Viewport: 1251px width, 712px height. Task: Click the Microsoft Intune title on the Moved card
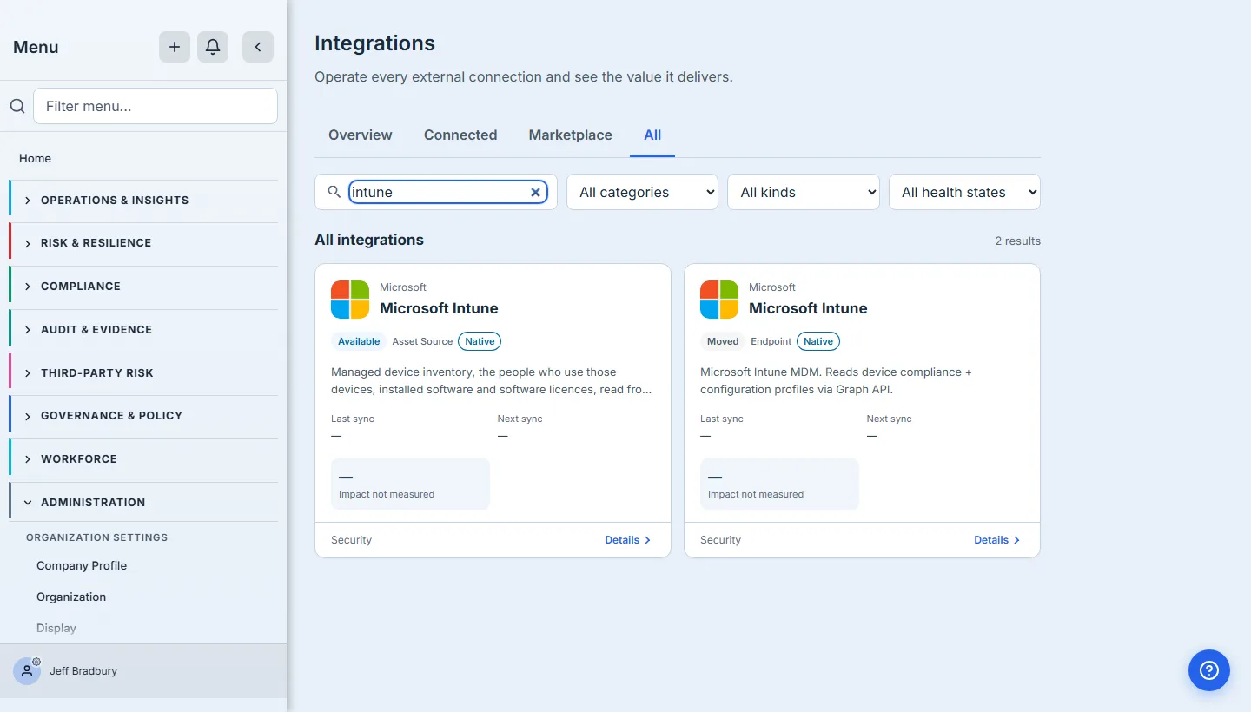[808, 308]
